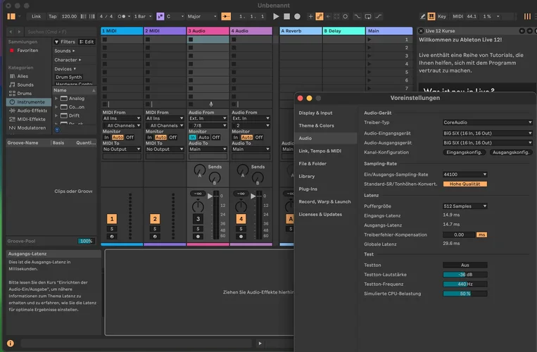Viewport: 537px width, 352px height.
Task: Open the Link, Tempo & MIDI tab
Action: click(320, 151)
